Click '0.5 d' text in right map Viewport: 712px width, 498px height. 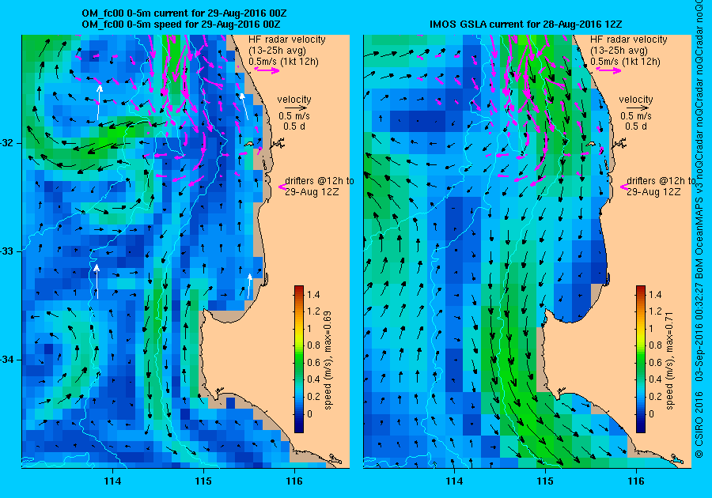tap(636, 126)
